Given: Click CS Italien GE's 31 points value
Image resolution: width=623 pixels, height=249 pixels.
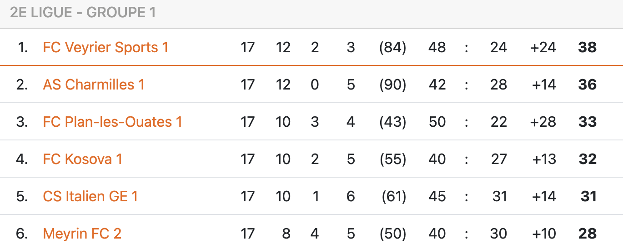Looking at the screenshot, I should [588, 196].
